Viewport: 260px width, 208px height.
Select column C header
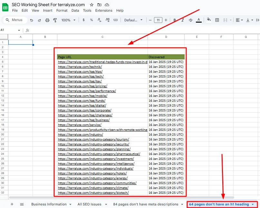pyautogui.click(x=102, y=37)
